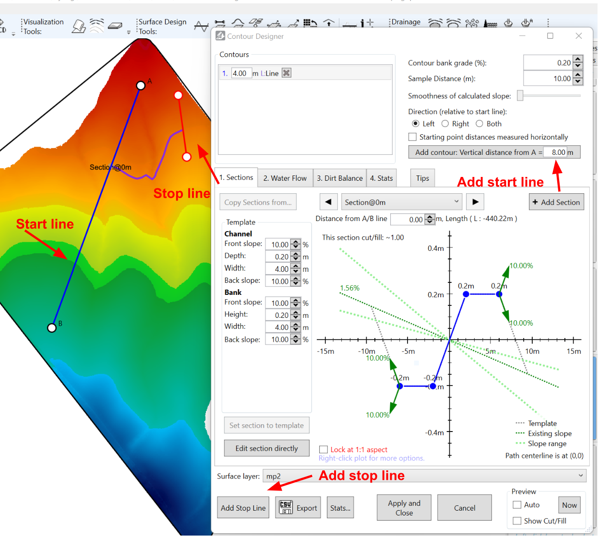This screenshot has height=537, width=599.
Task: Click the flat slab icon in Visualization Tools
Action: (115, 26)
